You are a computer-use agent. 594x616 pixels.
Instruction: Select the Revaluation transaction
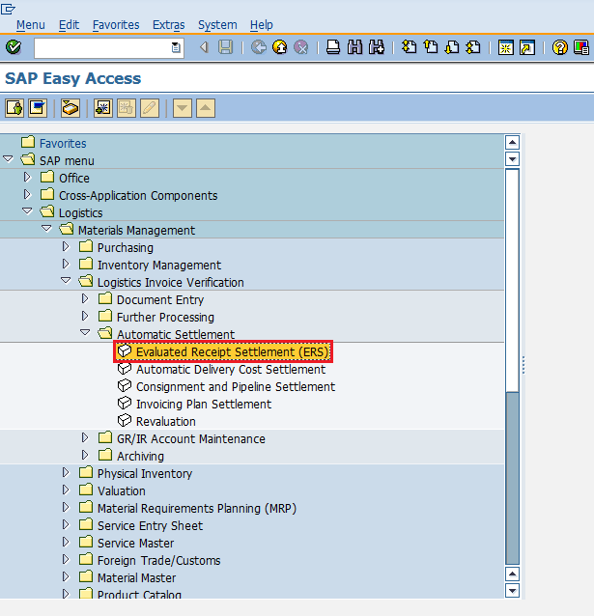click(166, 422)
